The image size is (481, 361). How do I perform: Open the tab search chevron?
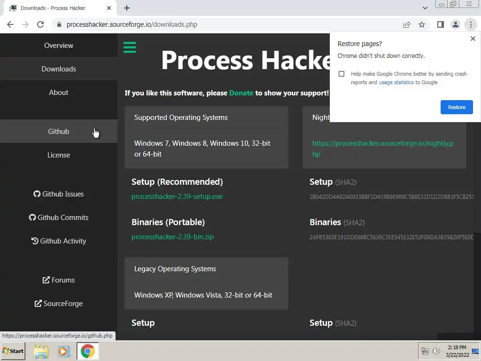click(x=425, y=8)
